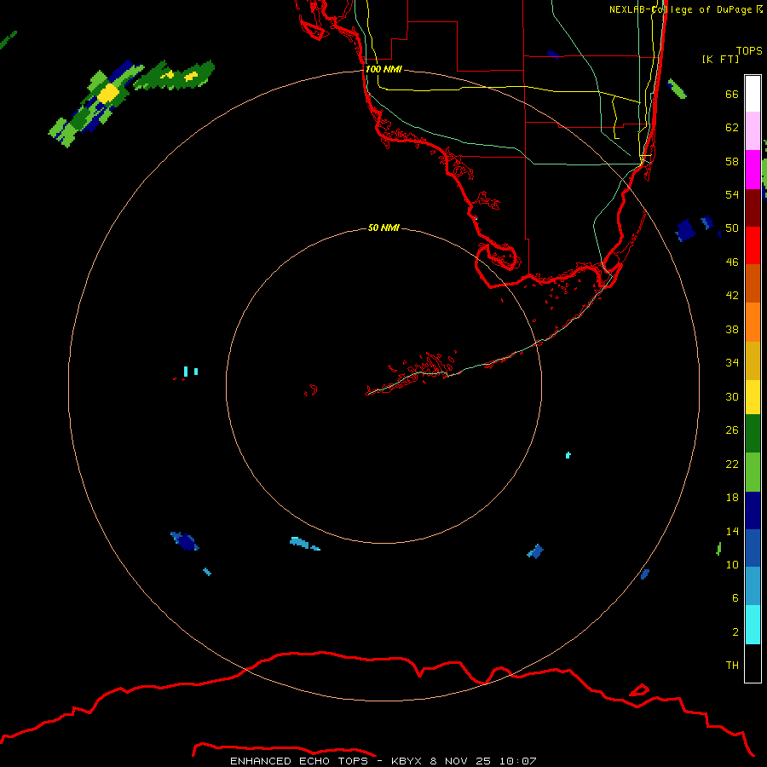The height and width of the screenshot is (767, 767).
Task: Click the '8 NOV 25 10:07' timestamp
Action: pyautogui.click(x=483, y=761)
